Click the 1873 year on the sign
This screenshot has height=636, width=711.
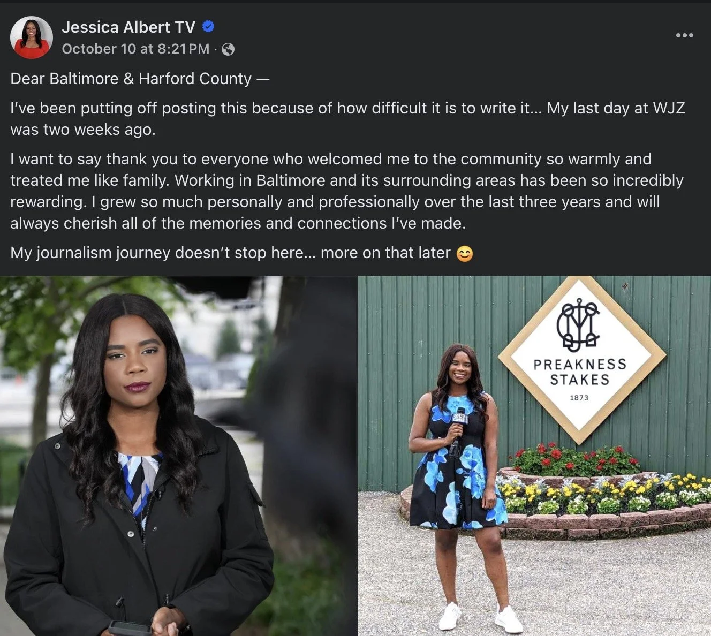pyautogui.click(x=579, y=398)
